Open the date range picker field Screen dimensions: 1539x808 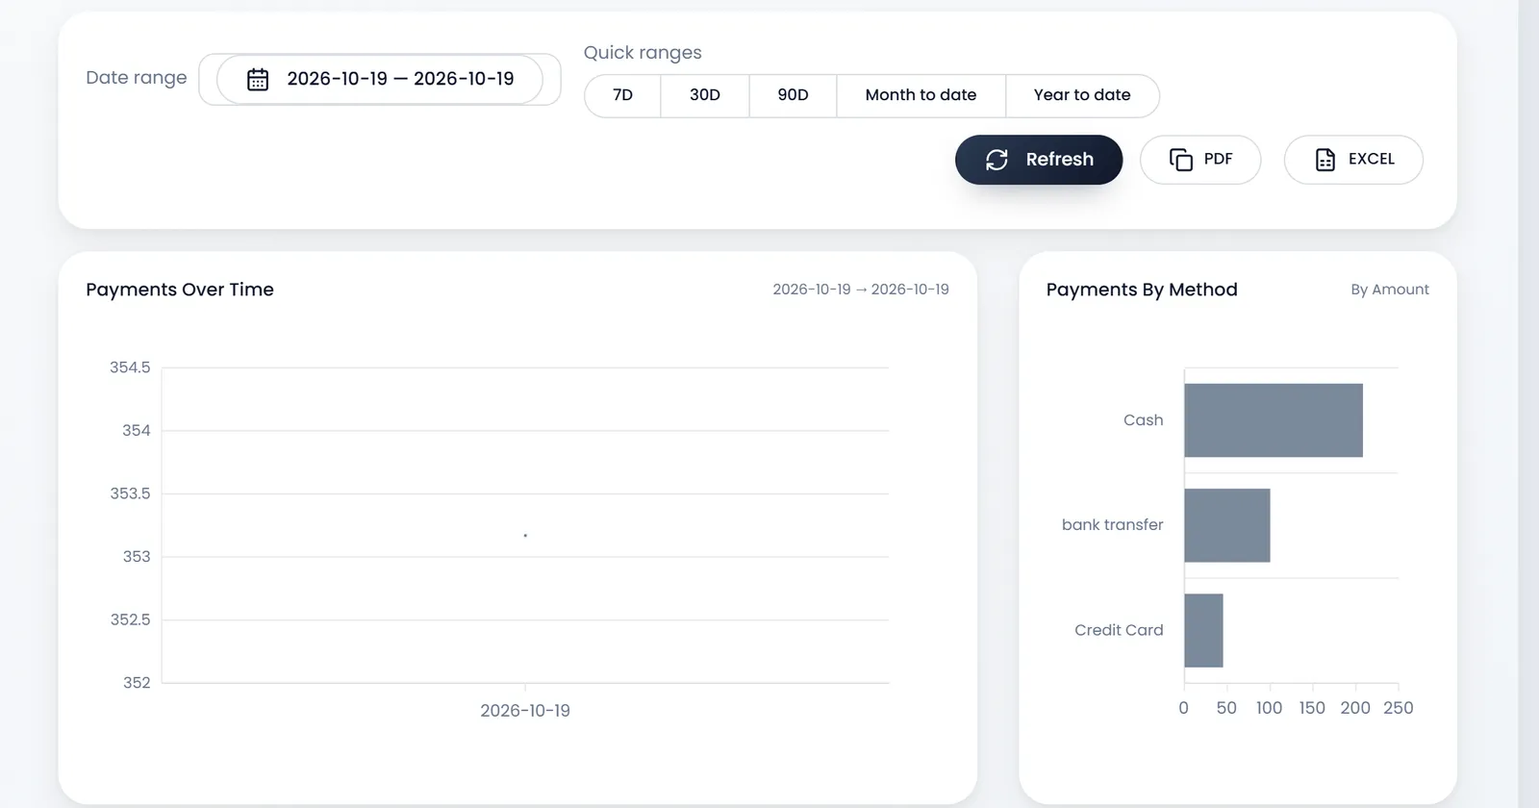pos(380,79)
